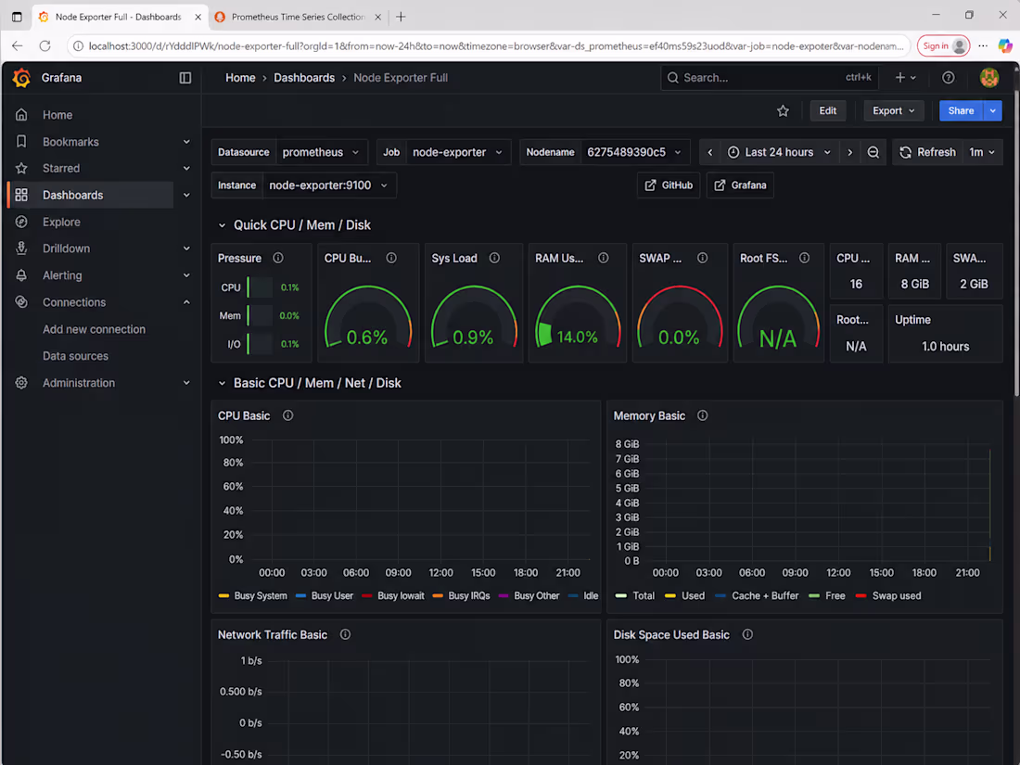
Task: Click the Administration gear icon
Action: [21, 382]
